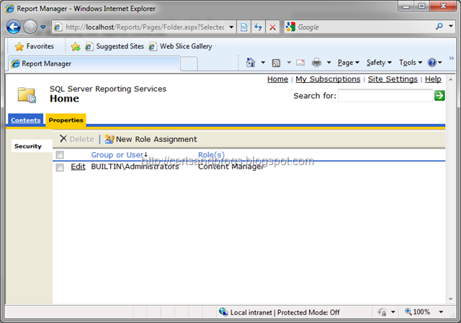461x323 pixels.
Task: Sort by Role(s) column header
Action: point(211,155)
